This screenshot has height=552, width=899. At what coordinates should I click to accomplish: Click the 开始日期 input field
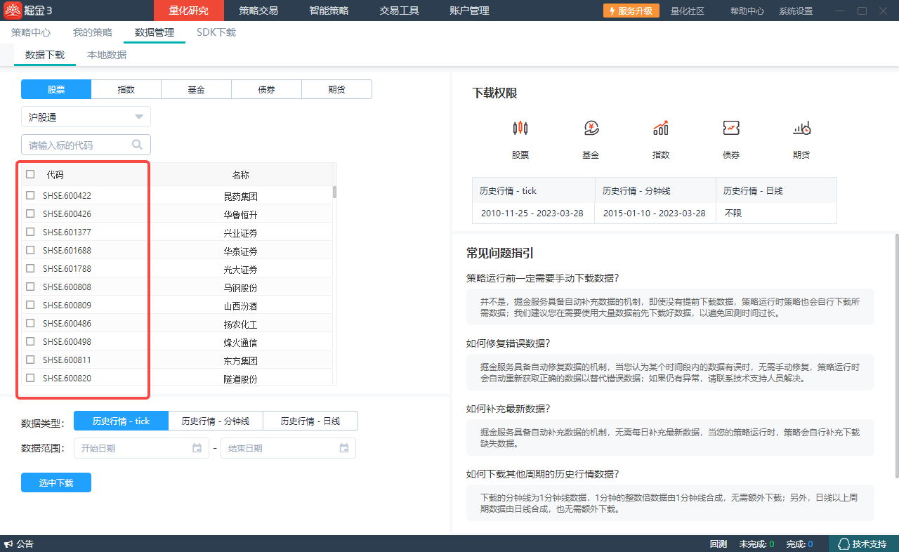click(141, 448)
